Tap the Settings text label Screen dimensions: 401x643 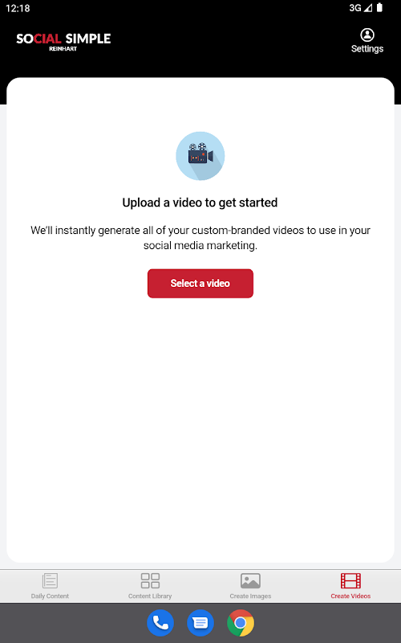tap(367, 49)
